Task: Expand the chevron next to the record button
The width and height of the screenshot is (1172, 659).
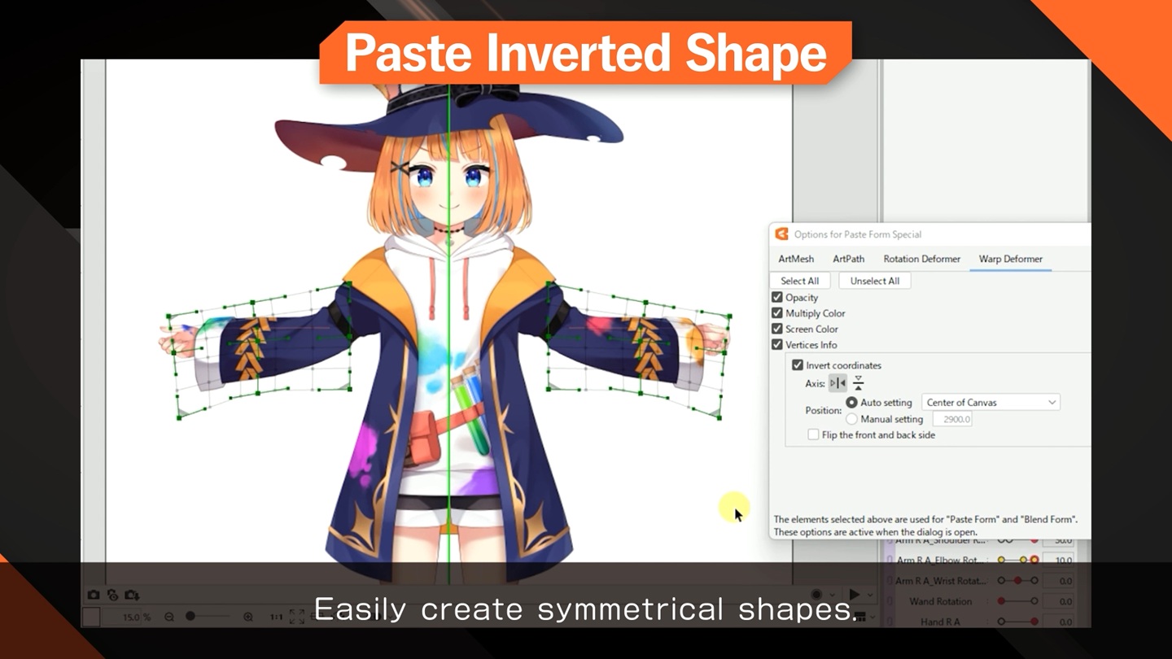Action: [833, 595]
